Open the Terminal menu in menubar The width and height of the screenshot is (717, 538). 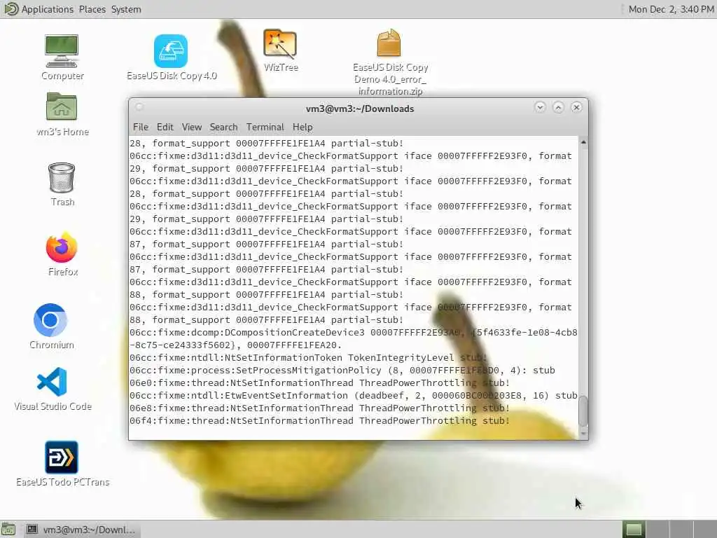click(265, 127)
